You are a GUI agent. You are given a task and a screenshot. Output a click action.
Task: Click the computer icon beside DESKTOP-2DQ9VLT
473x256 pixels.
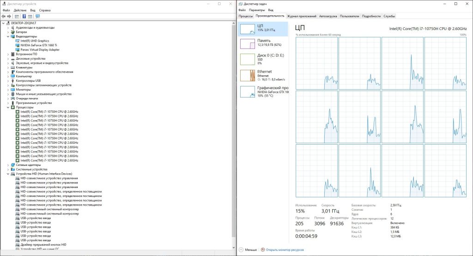(8, 23)
